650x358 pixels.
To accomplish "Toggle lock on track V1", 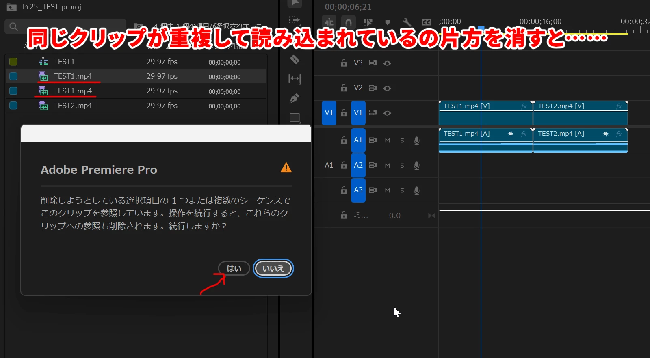I will click(344, 113).
